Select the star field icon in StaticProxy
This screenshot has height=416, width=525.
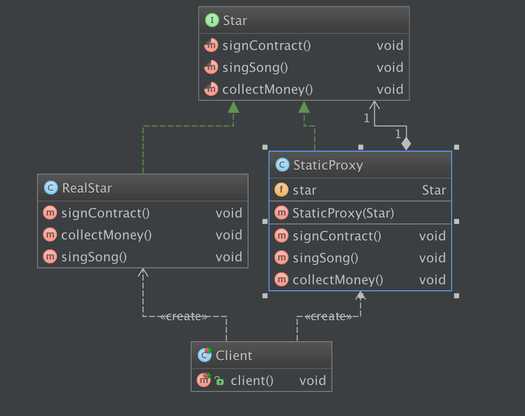point(281,190)
